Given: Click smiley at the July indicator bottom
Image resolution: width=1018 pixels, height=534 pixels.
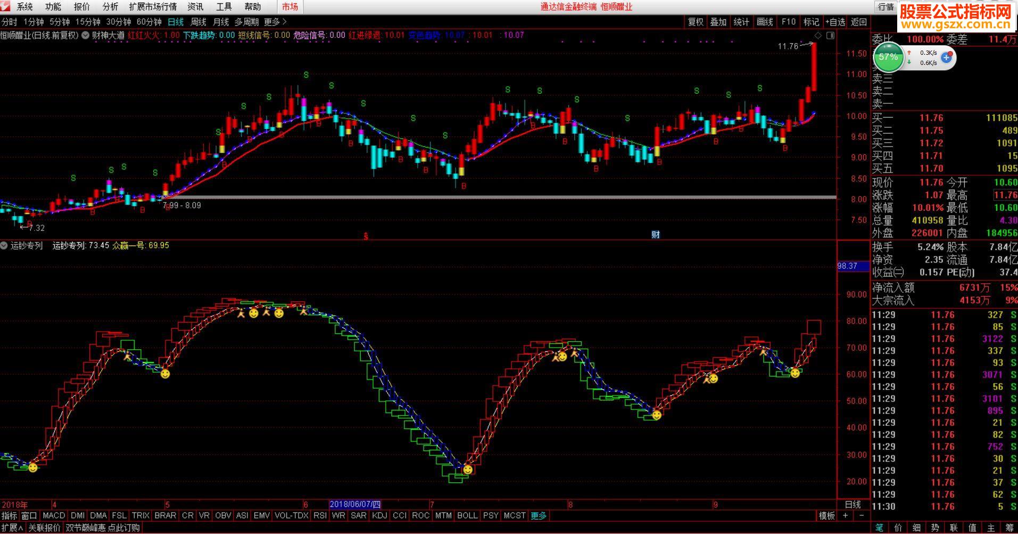Looking at the screenshot, I should 467,469.
